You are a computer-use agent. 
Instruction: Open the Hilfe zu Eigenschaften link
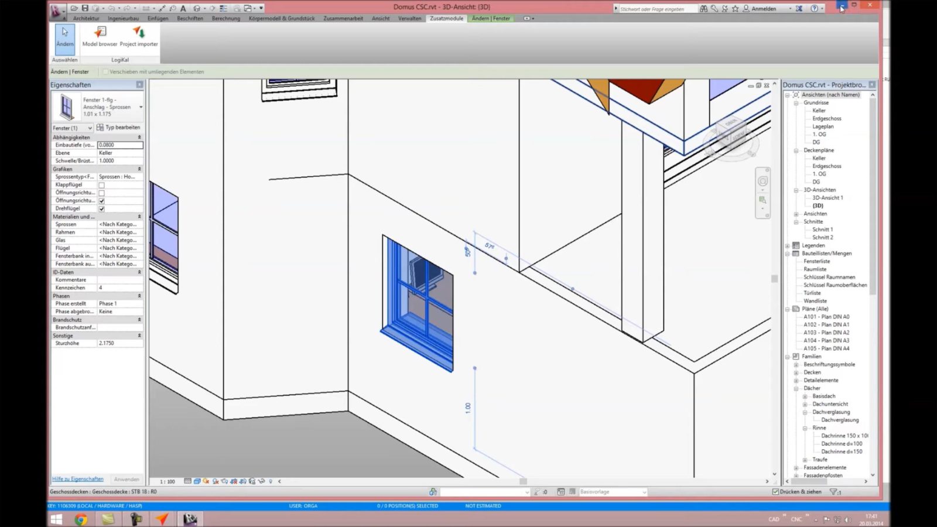click(x=77, y=479)
